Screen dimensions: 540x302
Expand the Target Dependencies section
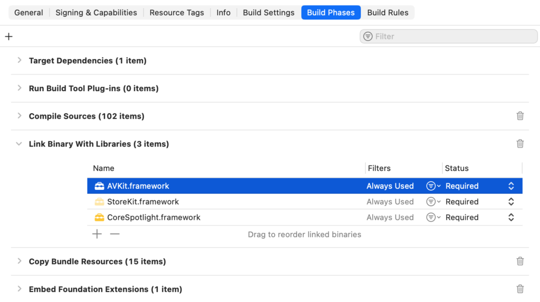[20, 61]
